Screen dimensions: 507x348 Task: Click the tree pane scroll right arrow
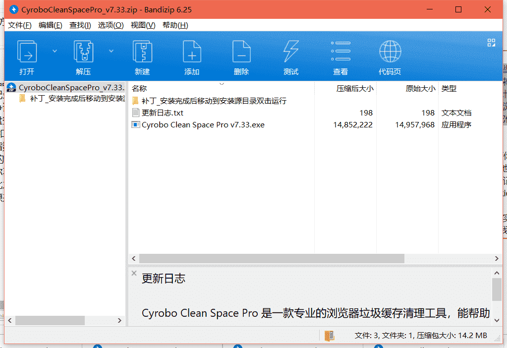coord(119,321)
